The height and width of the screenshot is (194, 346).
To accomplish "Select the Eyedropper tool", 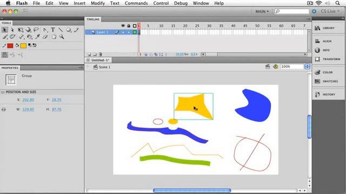I will pos(37,37).
